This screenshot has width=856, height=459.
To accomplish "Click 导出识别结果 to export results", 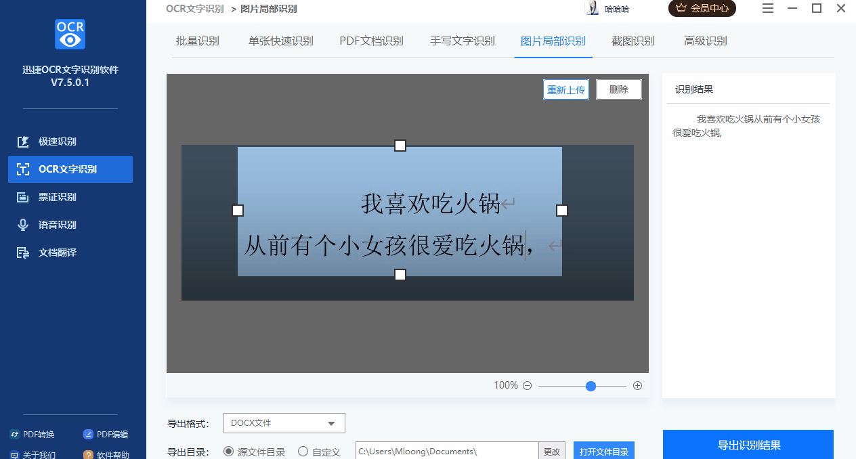I will tap(748, 445).
